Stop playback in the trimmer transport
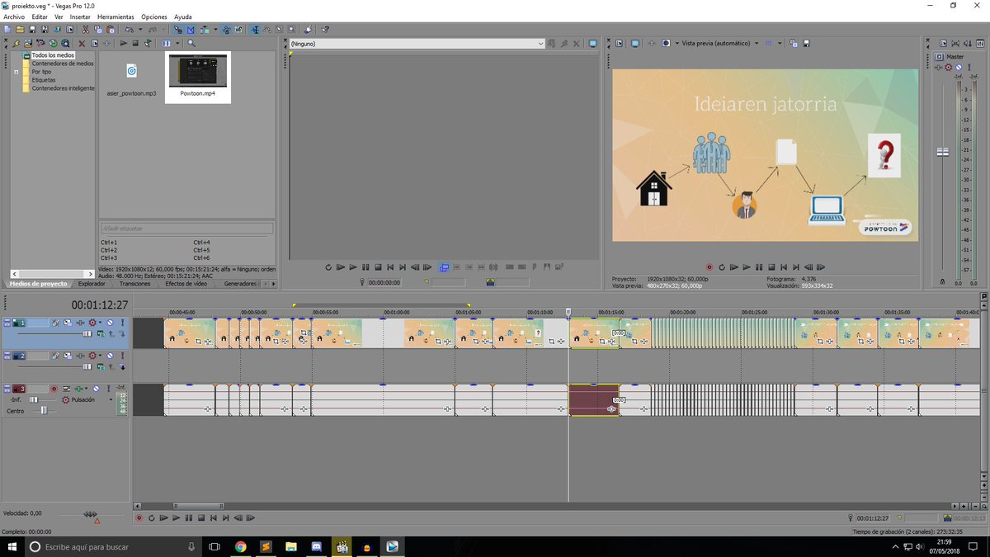Viewport: 990px width, 557px height. pyautogui.click(x=378, y=267)
